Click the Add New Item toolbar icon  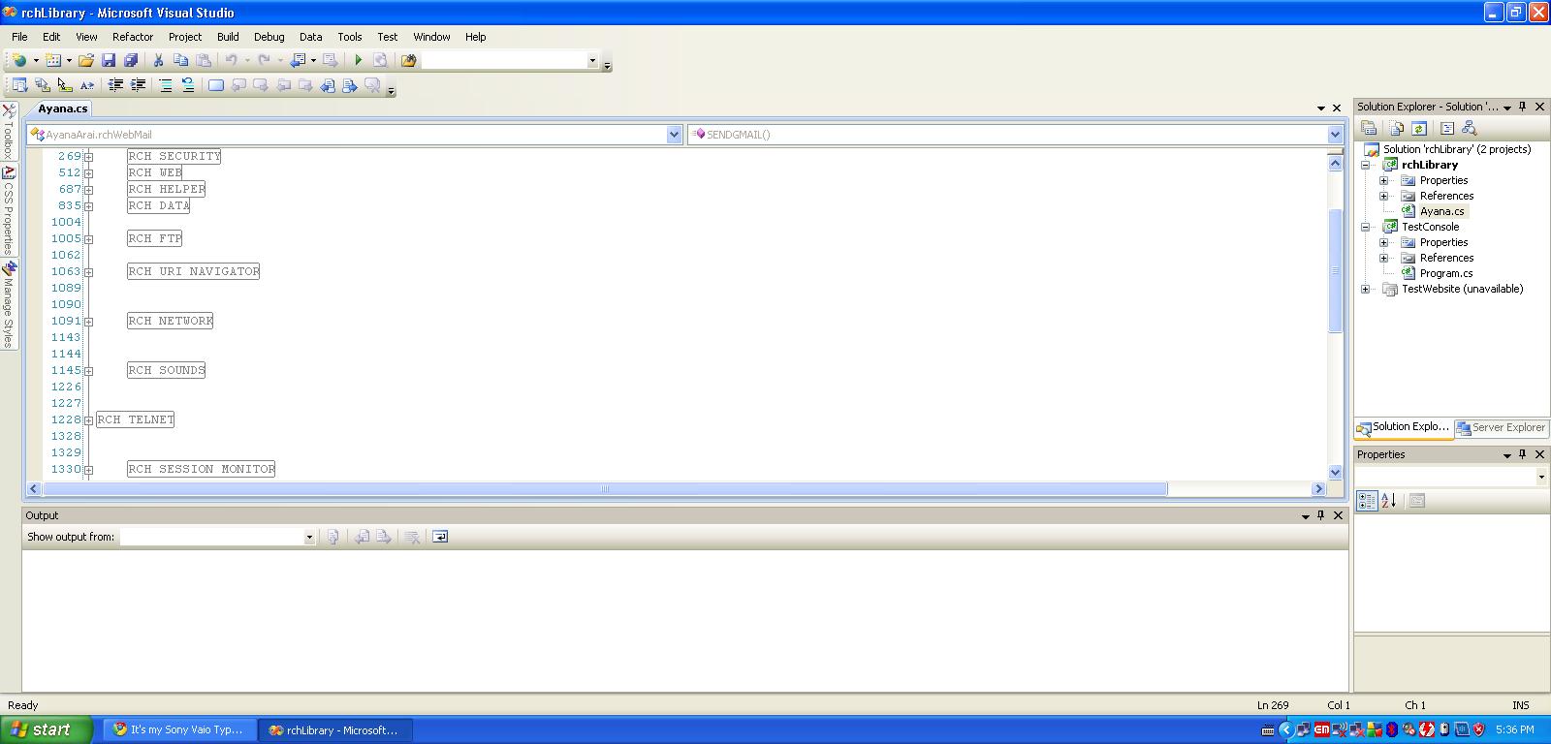coord(54,60)
